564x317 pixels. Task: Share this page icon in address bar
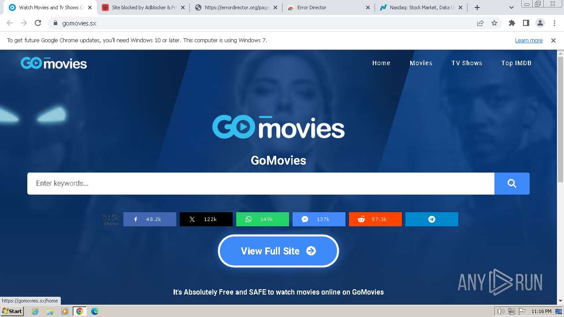point(480,23)
